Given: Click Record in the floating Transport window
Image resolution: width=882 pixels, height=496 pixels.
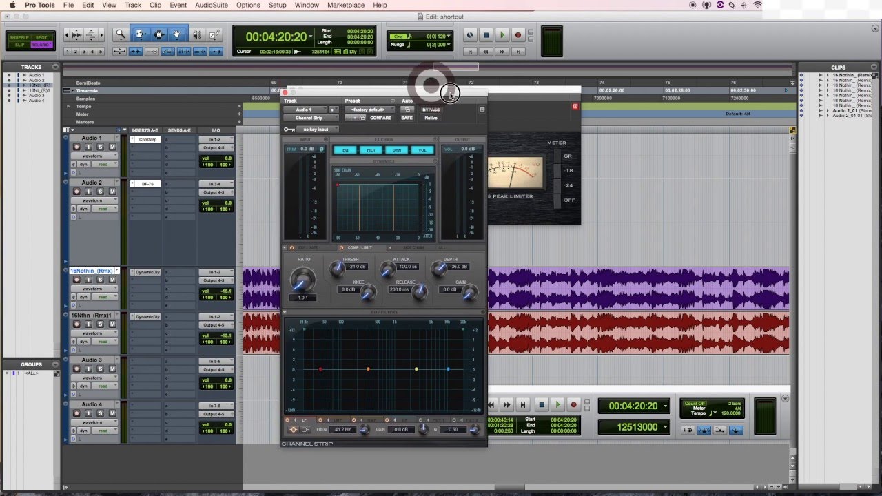Looking at the screenshot, I should (574, 405).
